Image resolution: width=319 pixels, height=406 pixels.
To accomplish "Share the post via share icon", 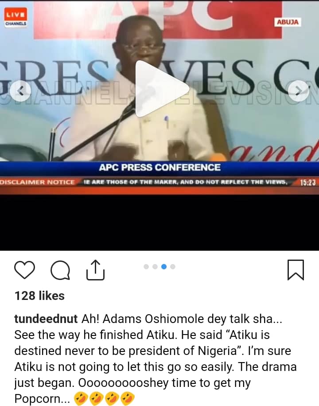I will pyautogui.click(x=95, y=270).
